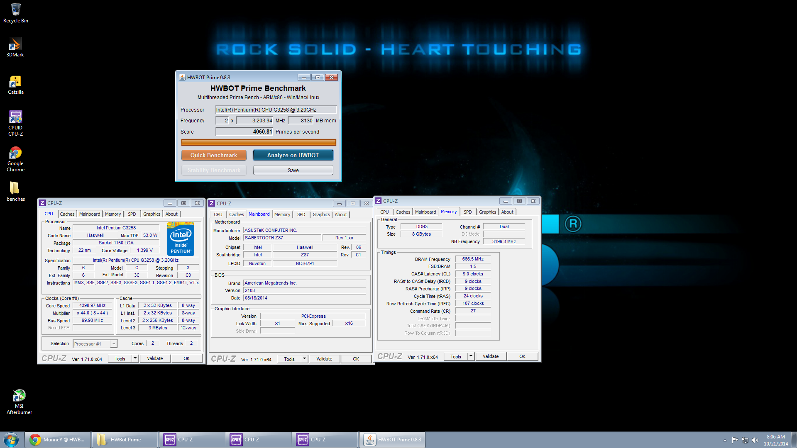Click Analyze on HWBOT button

tap(293, 155)
